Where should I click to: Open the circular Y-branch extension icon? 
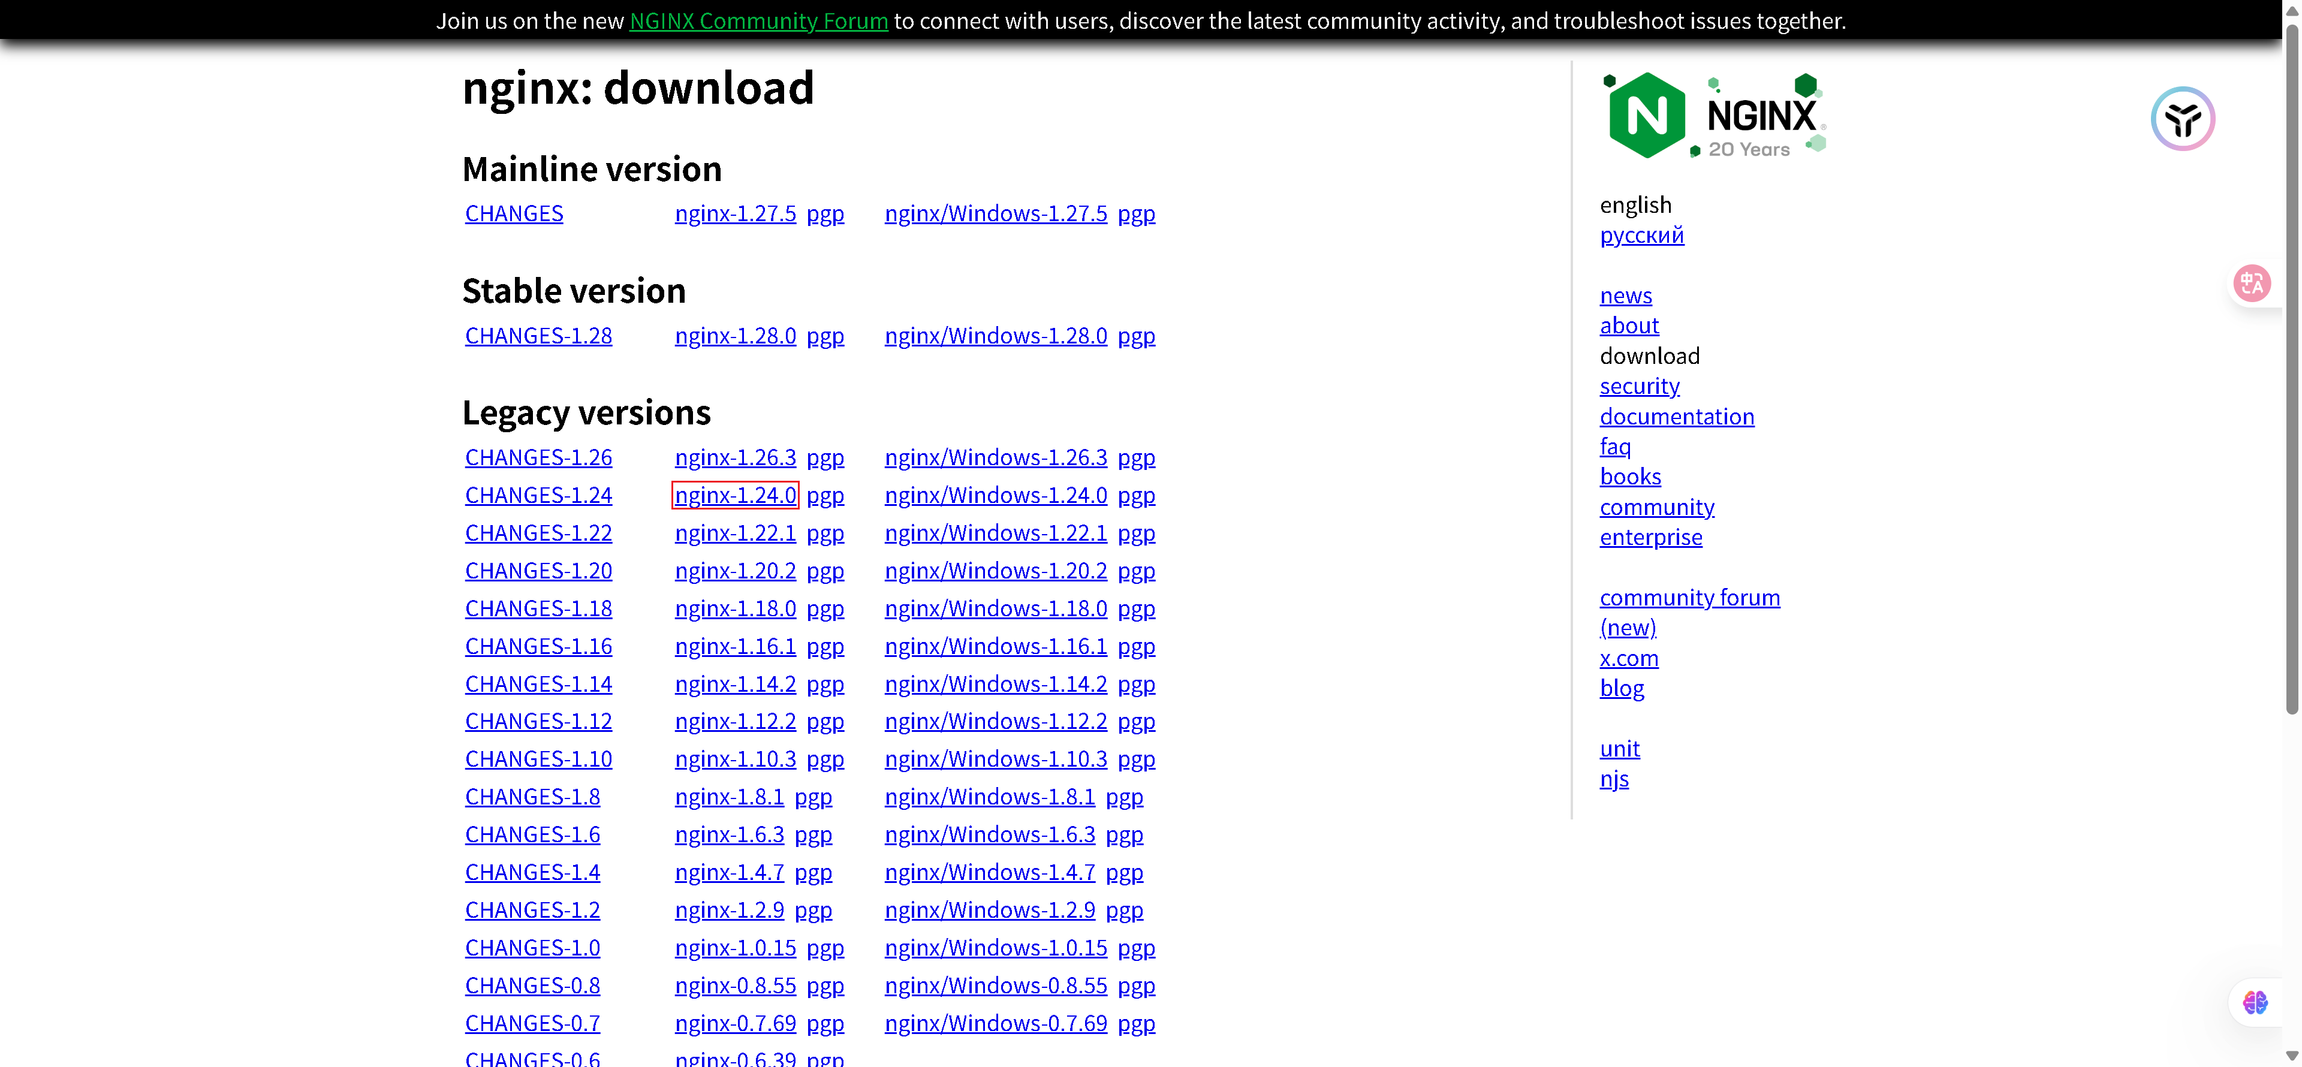[x=2182, y=119]
